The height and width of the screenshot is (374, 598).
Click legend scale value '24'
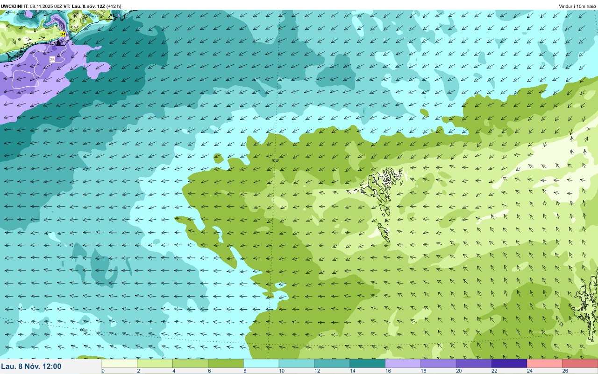pos(529,371)
